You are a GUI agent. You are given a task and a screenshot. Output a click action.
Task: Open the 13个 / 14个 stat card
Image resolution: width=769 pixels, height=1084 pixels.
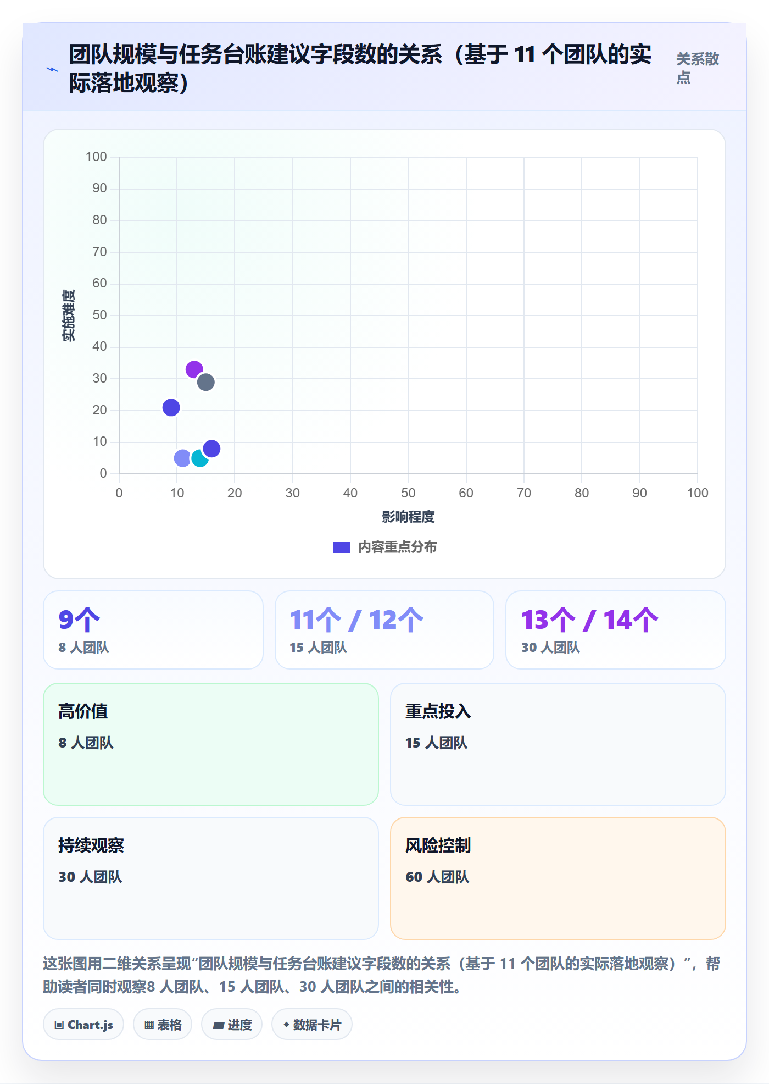[616, 630]
